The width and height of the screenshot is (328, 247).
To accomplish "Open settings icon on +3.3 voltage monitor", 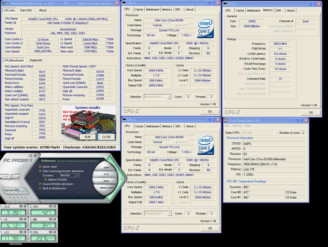I will 21,206.
